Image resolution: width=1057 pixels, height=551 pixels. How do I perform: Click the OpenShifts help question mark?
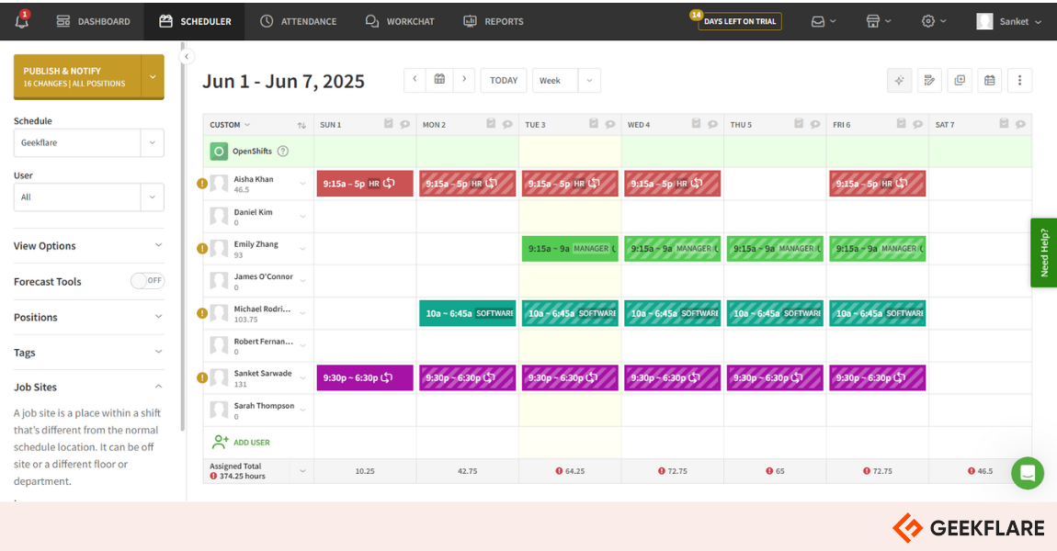click(283, 152)
